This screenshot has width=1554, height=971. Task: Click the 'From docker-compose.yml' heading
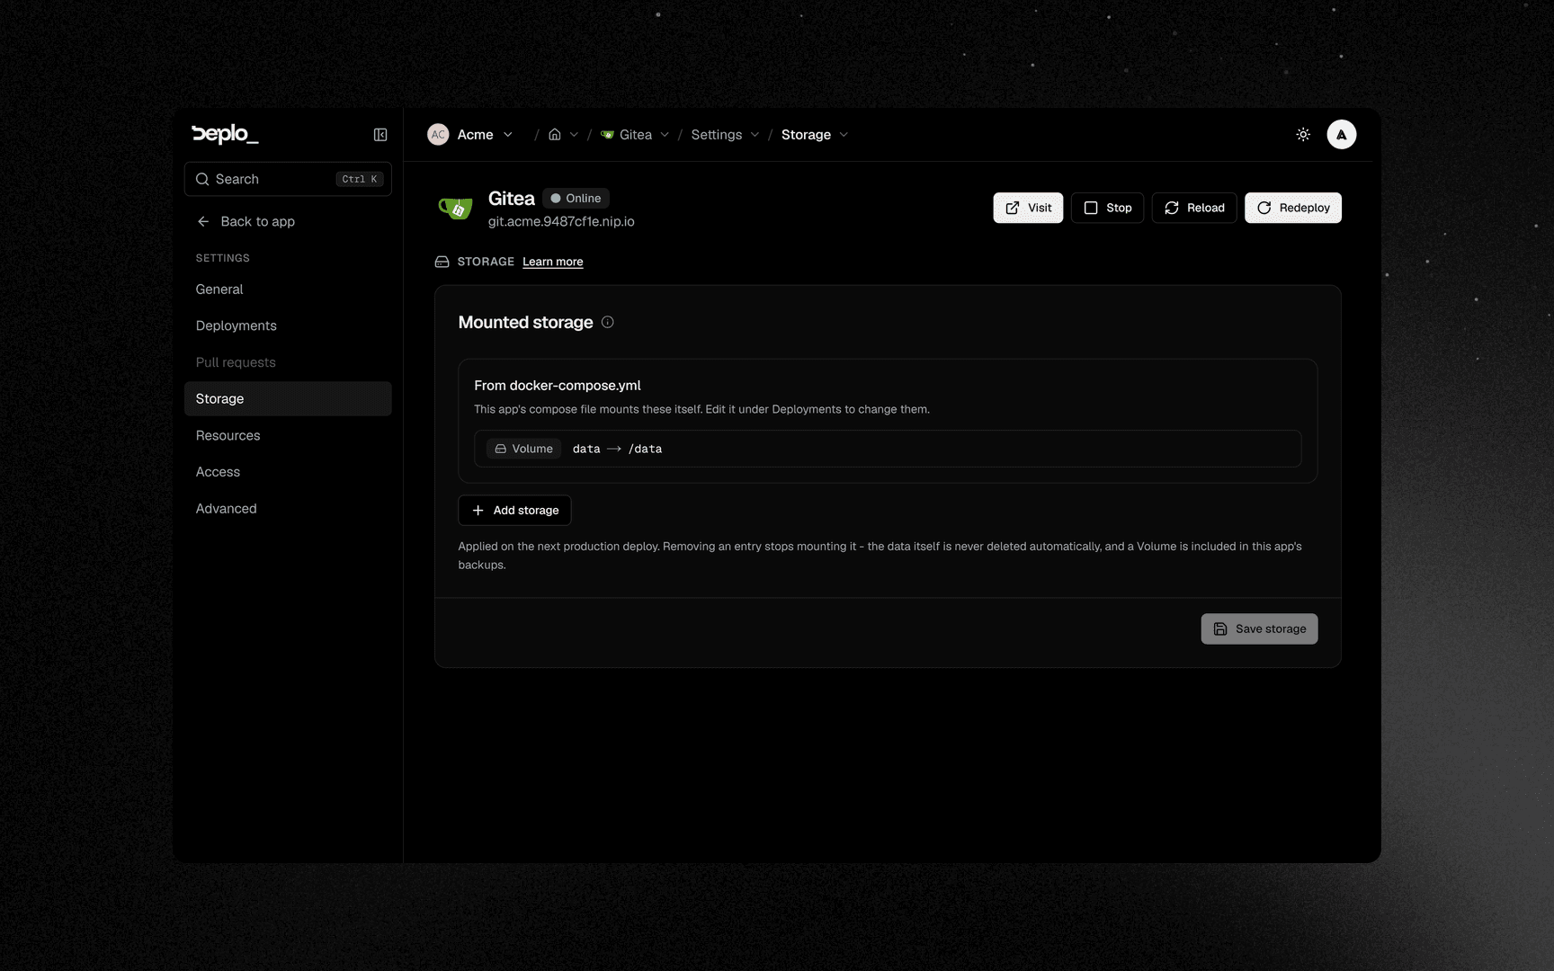pyautogui.click(x=558, y=385)
